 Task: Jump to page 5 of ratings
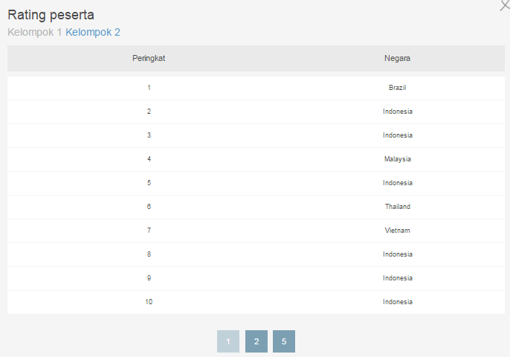pos(284,341)
